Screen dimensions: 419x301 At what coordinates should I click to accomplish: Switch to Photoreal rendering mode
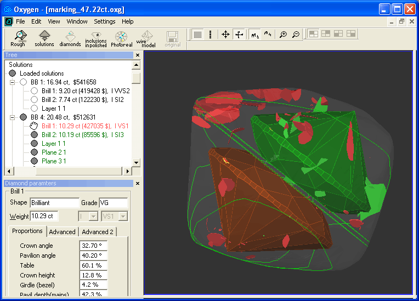(x=121, y=38)
